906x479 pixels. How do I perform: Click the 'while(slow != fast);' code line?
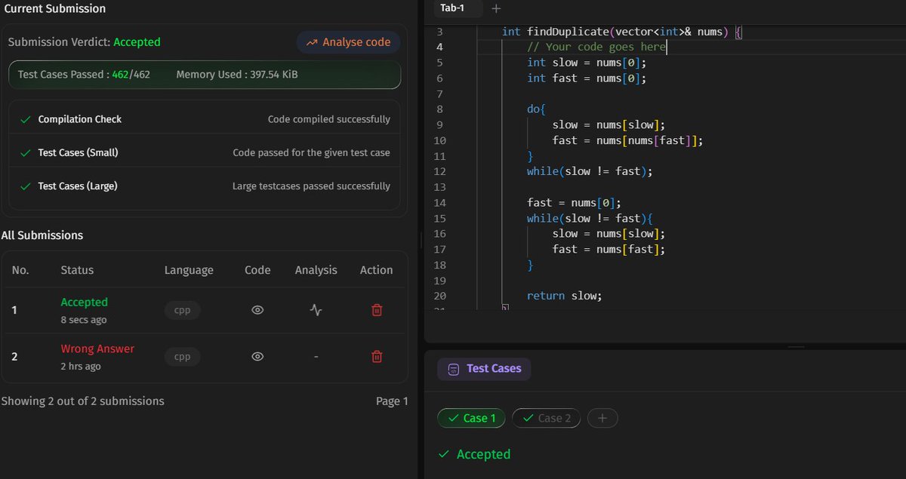tap(590, 171)
